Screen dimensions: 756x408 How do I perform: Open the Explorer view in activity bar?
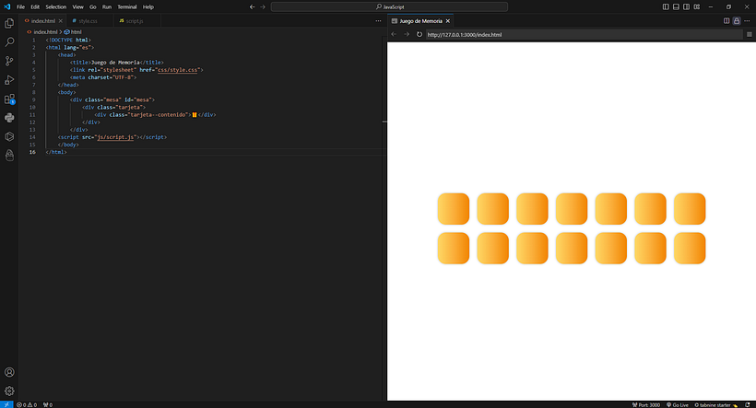point(9,23)
